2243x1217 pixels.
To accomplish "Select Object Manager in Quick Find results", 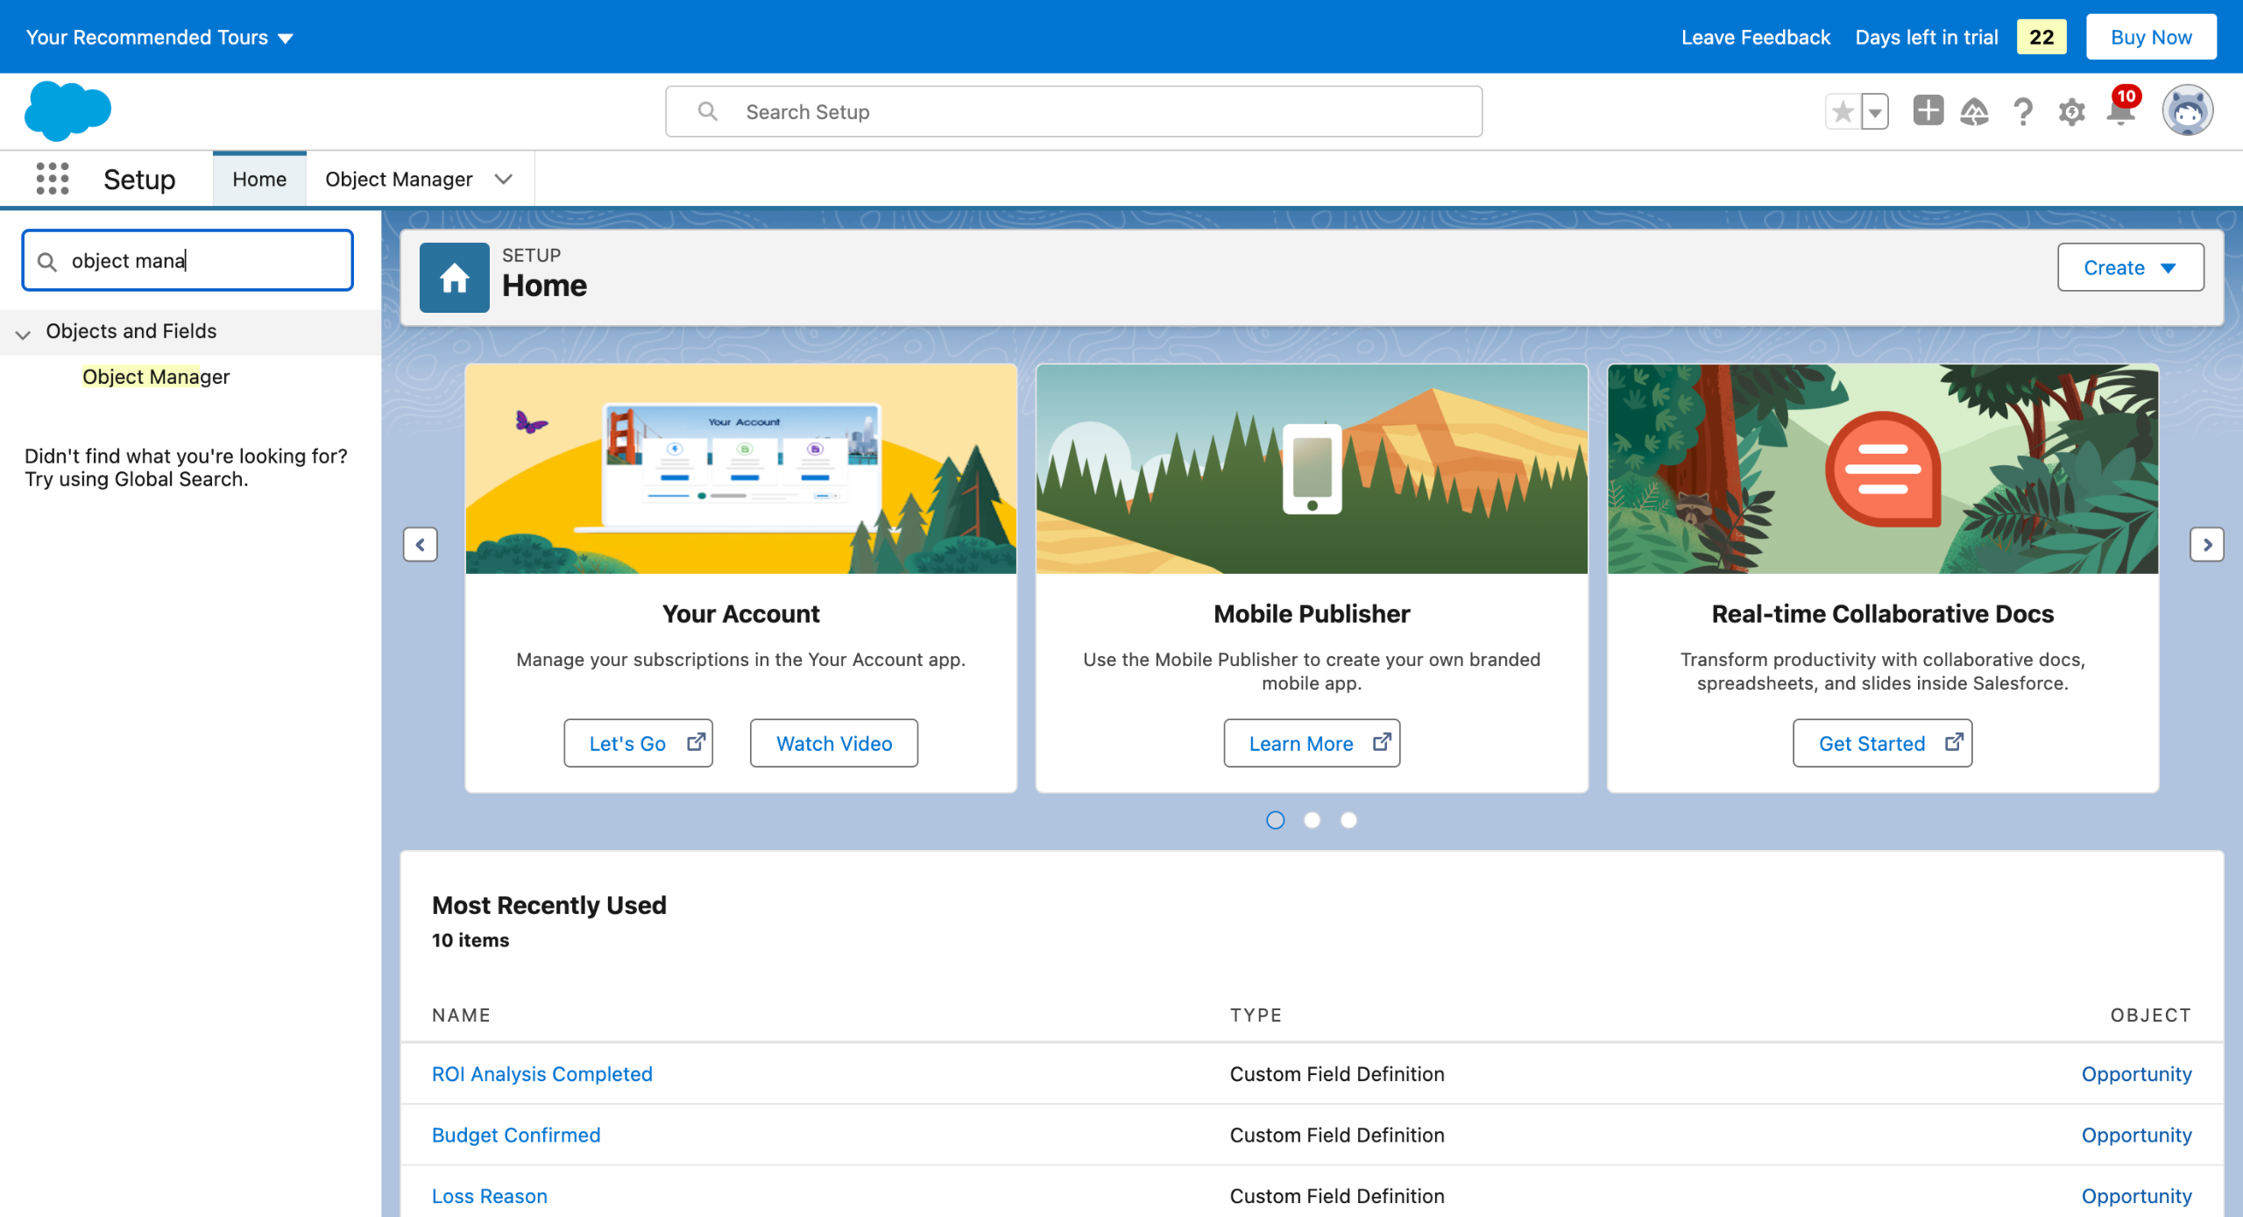I will pos(156,377).
